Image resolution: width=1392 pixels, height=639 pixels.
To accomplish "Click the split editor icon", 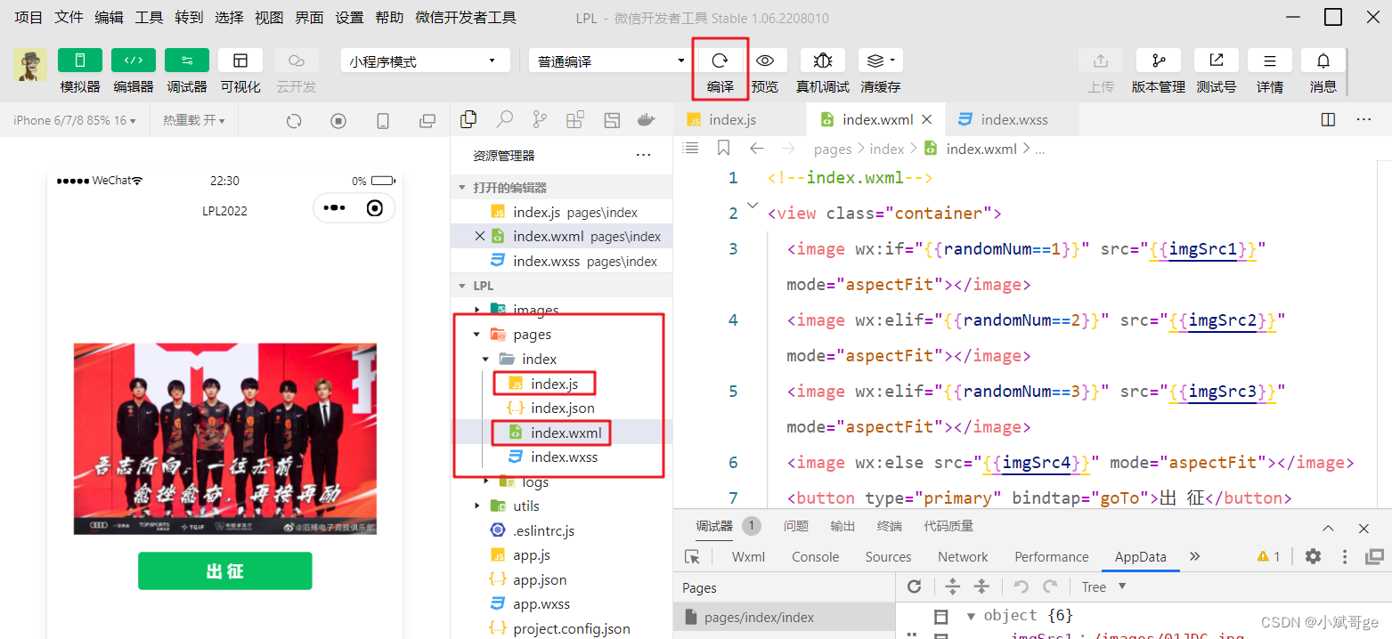I will [x=1328, y=119].
